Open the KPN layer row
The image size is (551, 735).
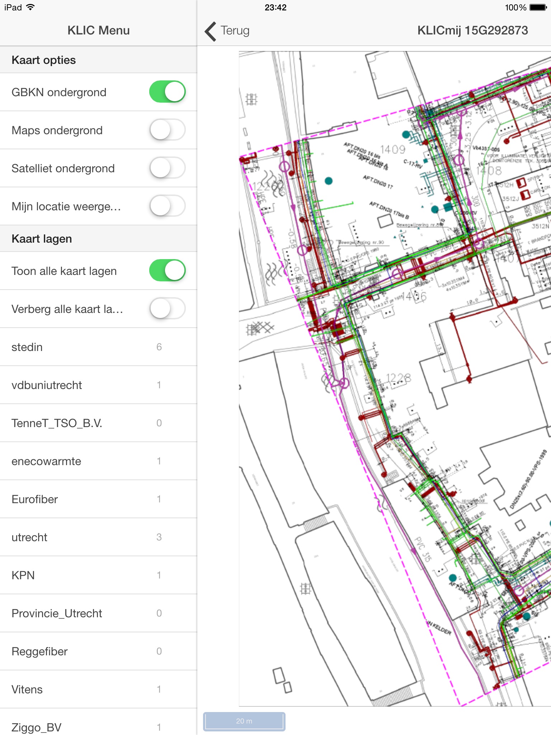pyautogui.click(x=98, y=575)
